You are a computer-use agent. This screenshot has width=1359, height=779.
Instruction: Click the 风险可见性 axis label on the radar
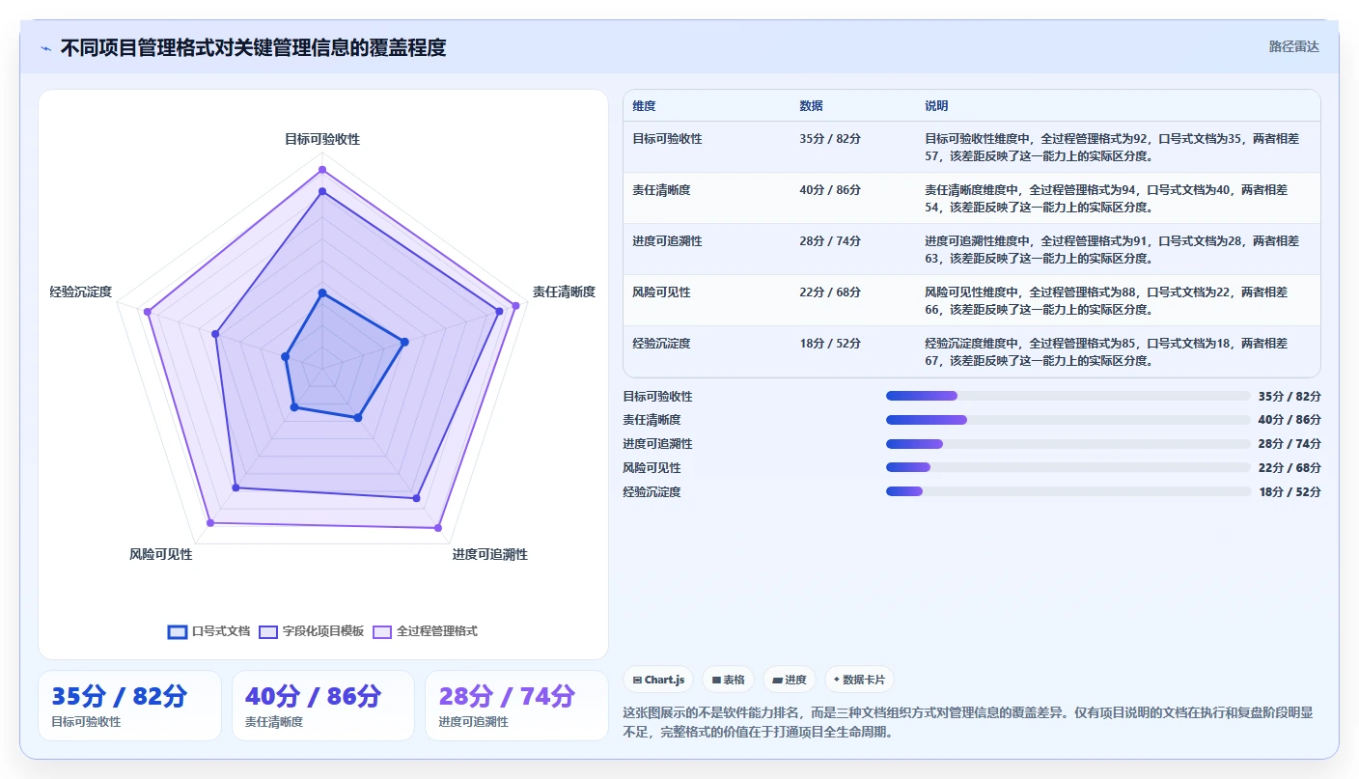pyautogui.click(x=161, y=554)
